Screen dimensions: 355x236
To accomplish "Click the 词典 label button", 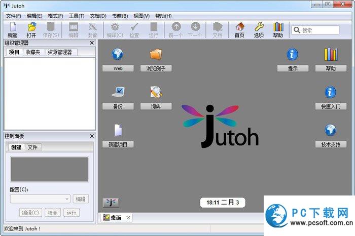I will coord(156,106).
